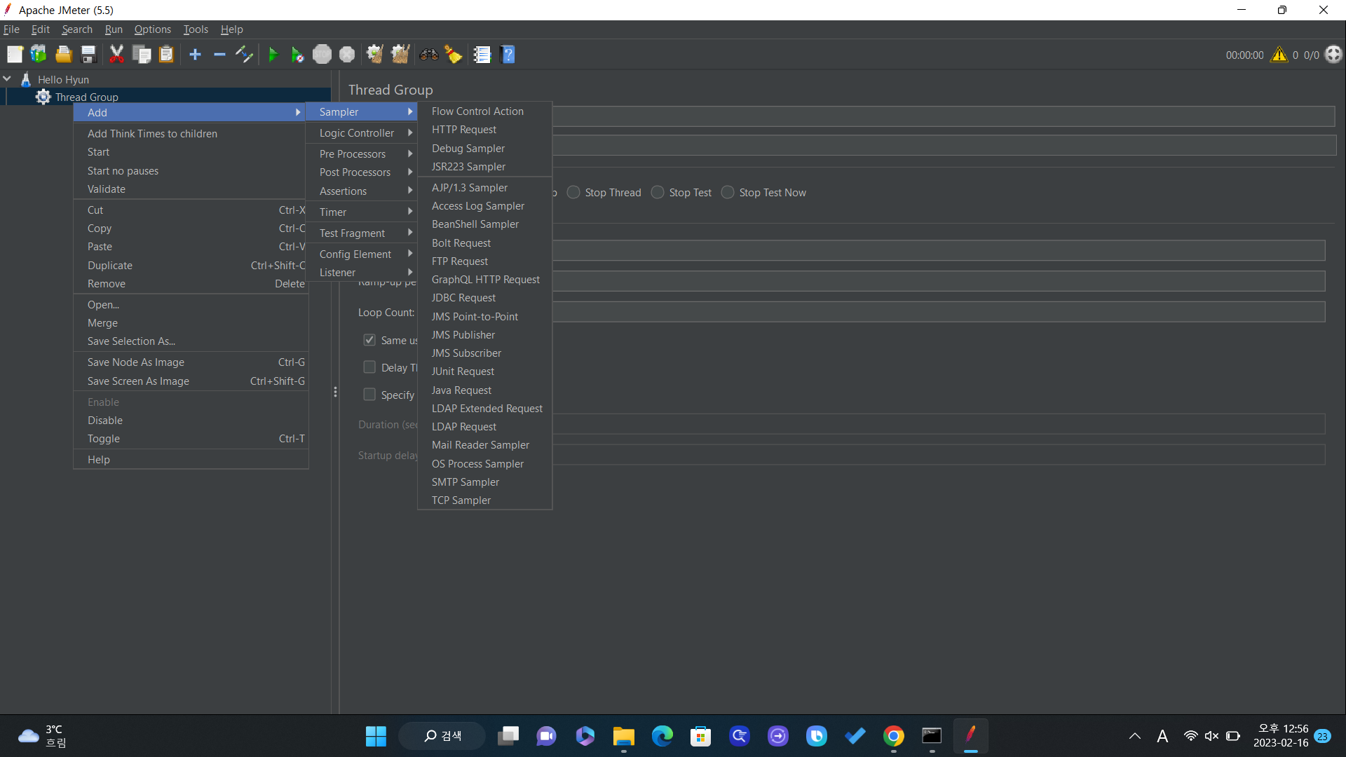Click the Search binoculars icon
1346x757 pixels.
tap(429, 55)
